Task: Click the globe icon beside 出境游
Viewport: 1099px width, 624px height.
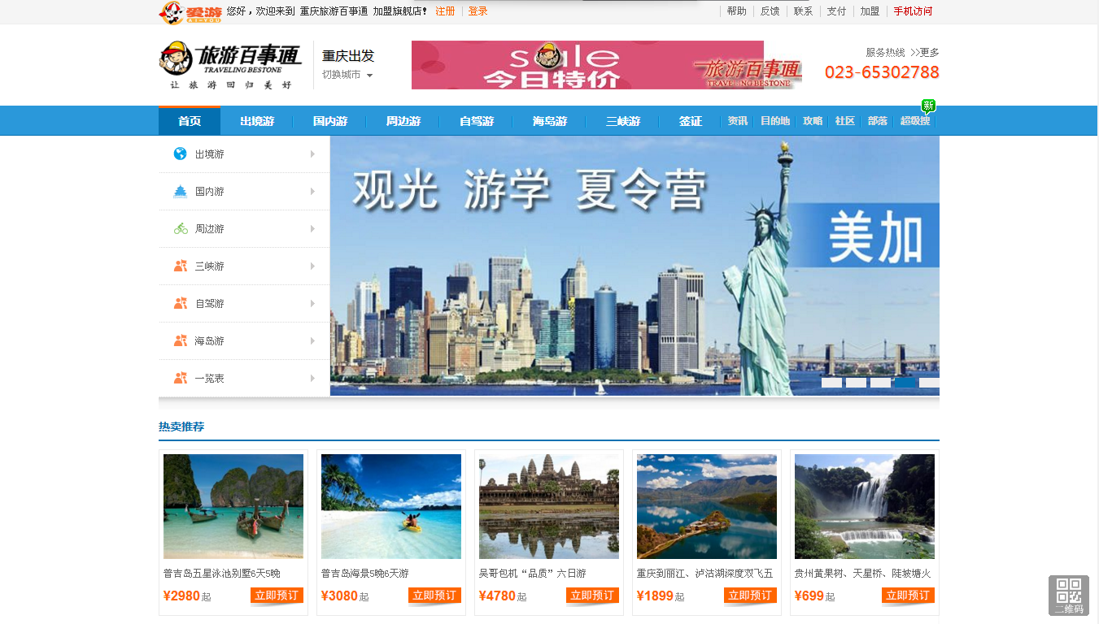Action: (181, 154)
